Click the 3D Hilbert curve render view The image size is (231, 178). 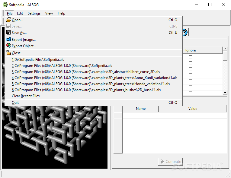pyautogui.click(x=55, y=137)
